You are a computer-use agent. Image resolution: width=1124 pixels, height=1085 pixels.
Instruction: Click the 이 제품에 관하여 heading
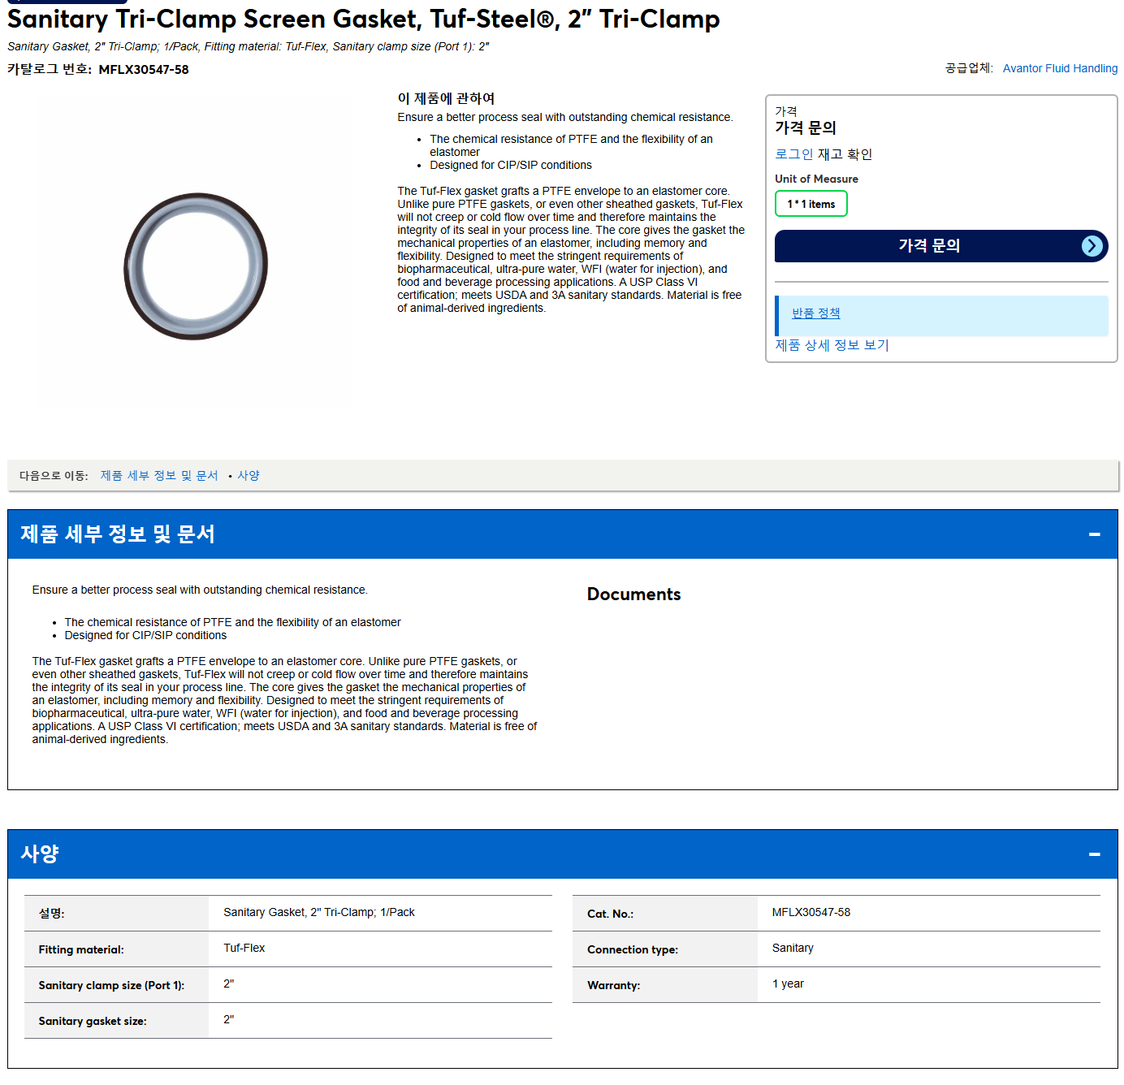(446, 98)
